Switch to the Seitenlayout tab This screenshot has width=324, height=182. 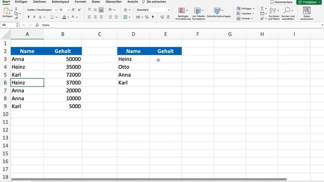click(60, 2)
